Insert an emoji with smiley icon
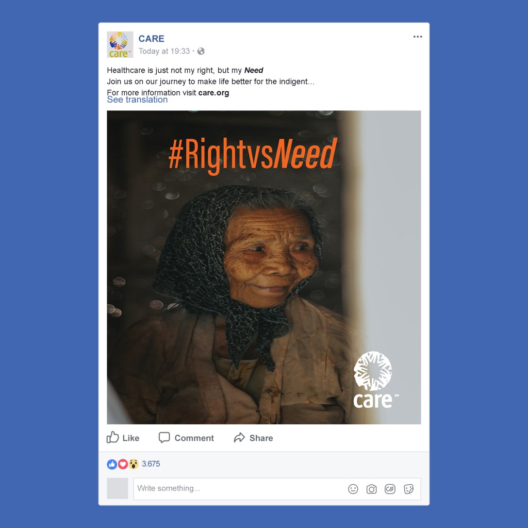 tap(353, 489)
